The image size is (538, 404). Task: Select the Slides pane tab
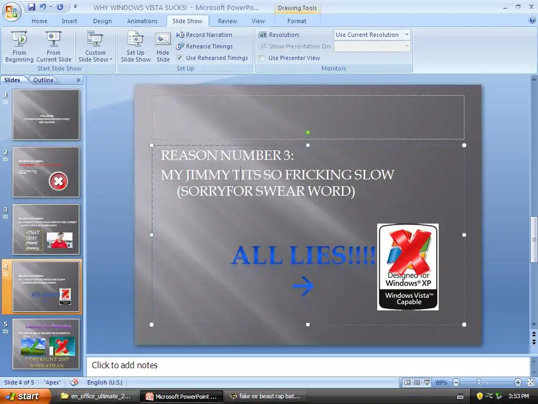[x=12, y=80]
